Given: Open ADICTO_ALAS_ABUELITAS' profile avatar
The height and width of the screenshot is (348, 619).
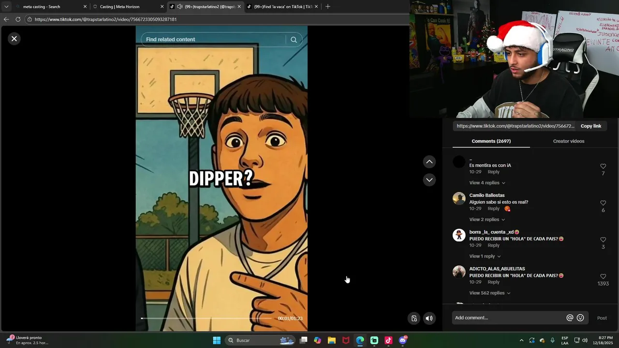Looking at the screenshot, I should point(459,272).
